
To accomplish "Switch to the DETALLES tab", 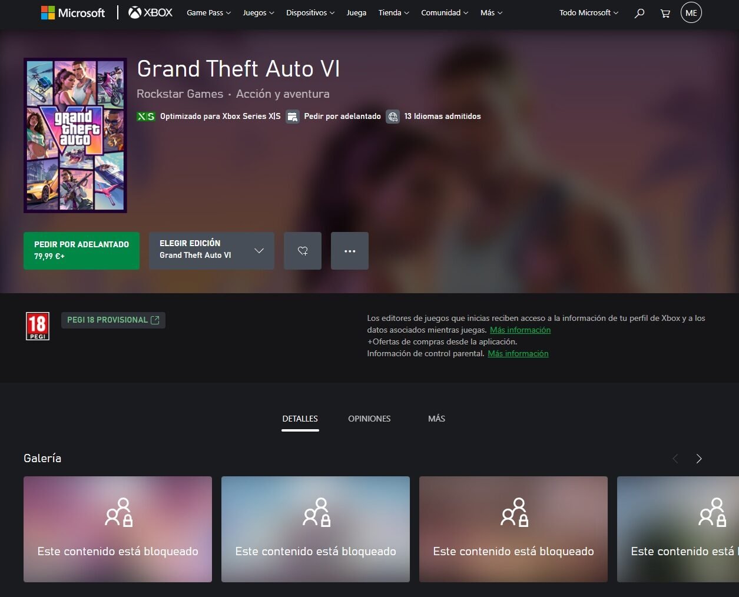I will (x=300, y=419).
